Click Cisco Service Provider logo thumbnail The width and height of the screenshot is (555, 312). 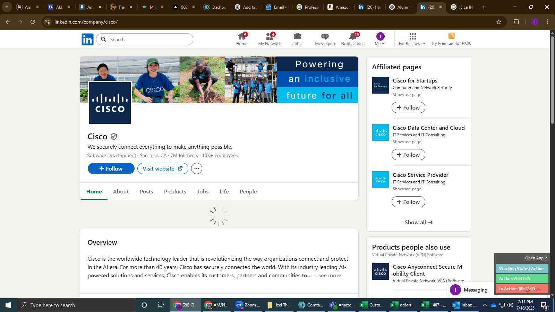tap(381, 180)
